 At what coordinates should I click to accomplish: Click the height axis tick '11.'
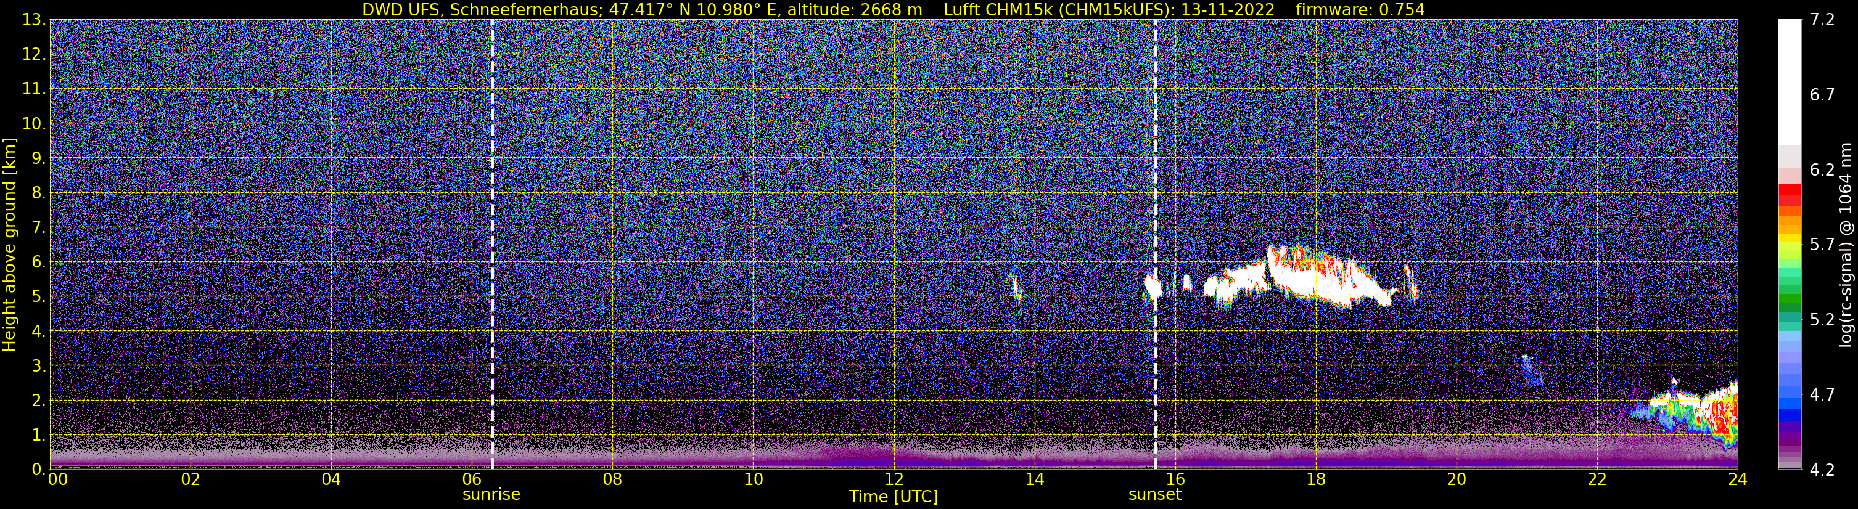tap(34, 89)
